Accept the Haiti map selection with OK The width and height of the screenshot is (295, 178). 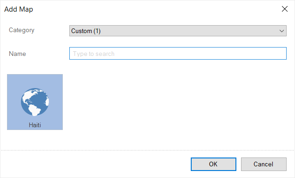pyautogui.click(x=214, y=164)
